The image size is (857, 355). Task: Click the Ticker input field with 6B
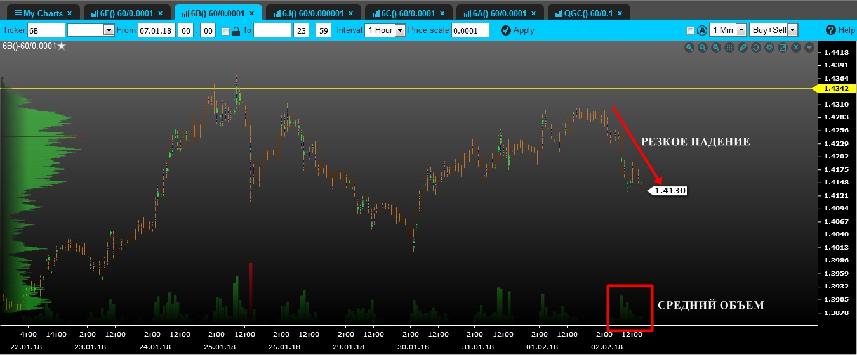[x=46, y=30]
